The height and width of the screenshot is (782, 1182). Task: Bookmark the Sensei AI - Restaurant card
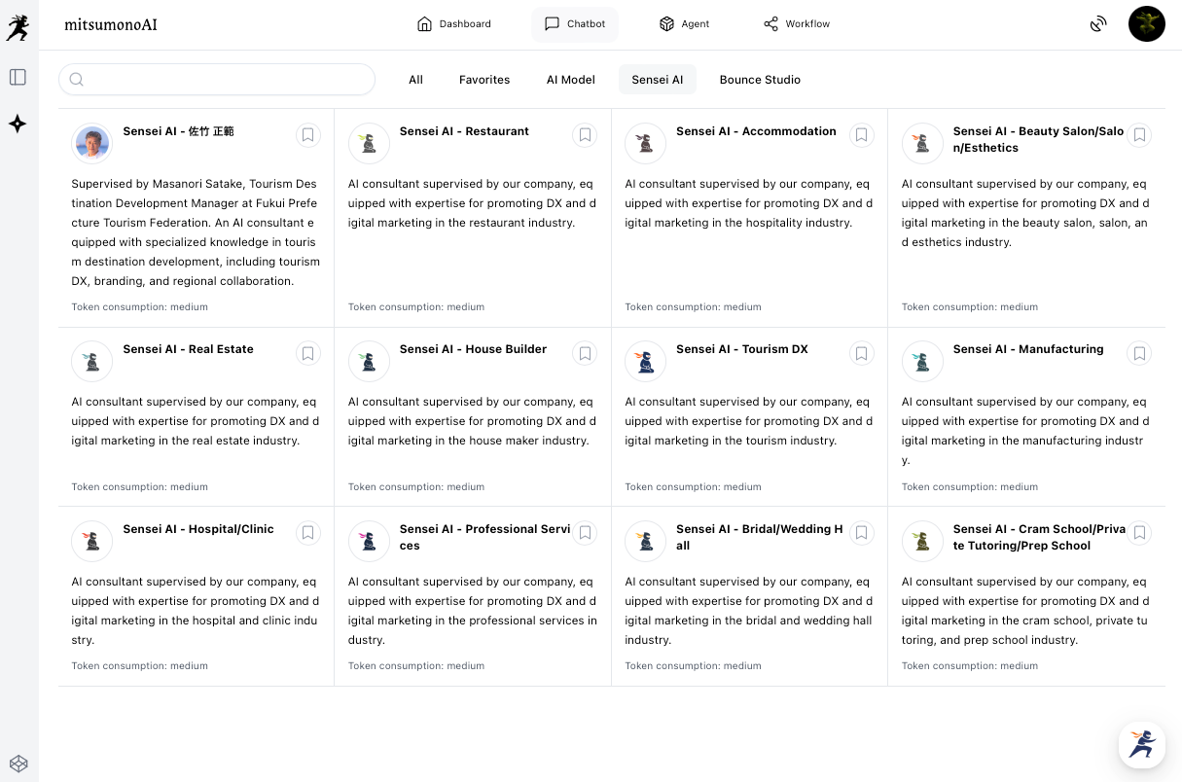tap(585, 135)
